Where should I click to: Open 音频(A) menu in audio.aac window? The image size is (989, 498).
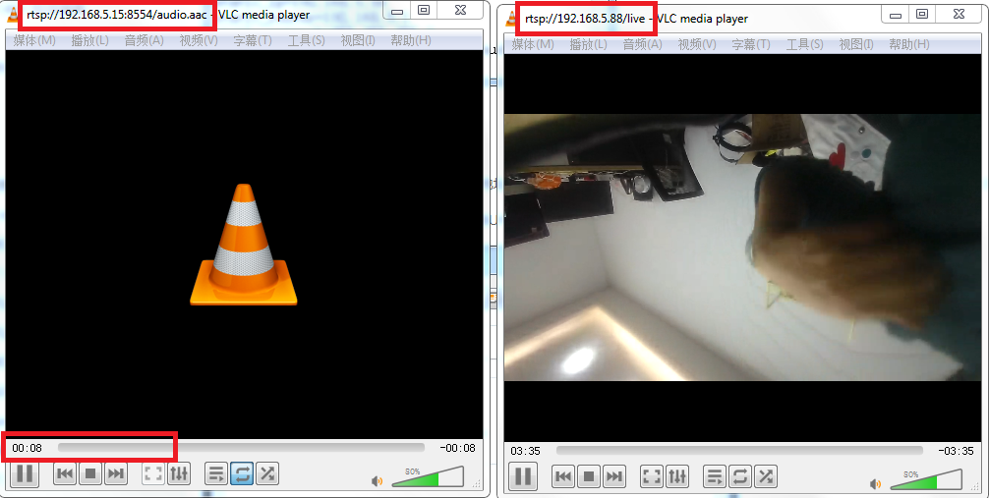144,40
